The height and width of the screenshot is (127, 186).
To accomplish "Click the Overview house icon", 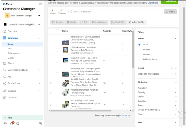I will pos(5,31).
